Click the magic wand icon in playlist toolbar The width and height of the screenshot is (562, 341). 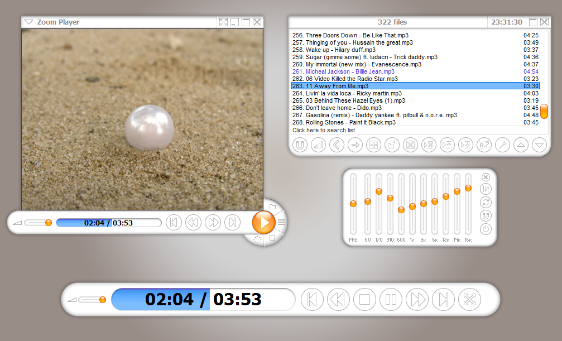502,145
